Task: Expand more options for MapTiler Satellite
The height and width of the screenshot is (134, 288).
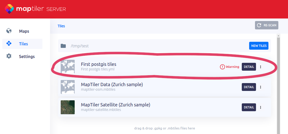Action: (x=261, y=107)
